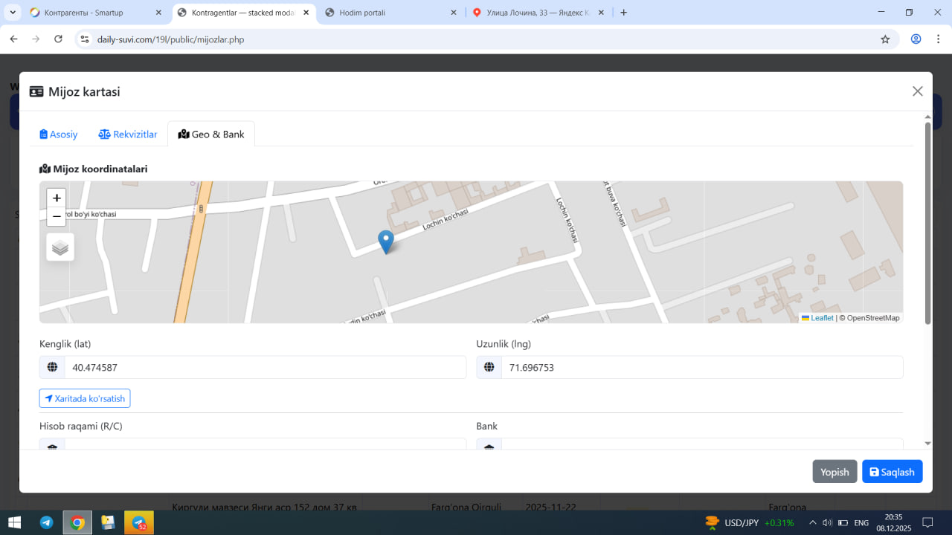Click the Kenglik (lat) input field
This screenshot has width=952, height=535.
pos(264,367)
